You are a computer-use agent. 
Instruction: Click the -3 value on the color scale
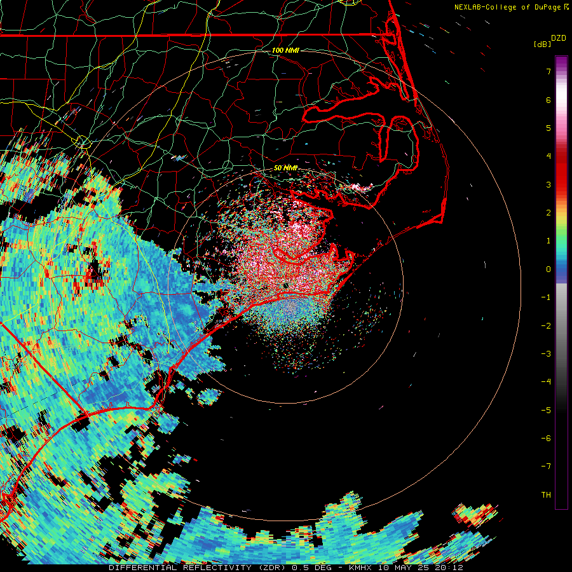click(x=546, y=354)
